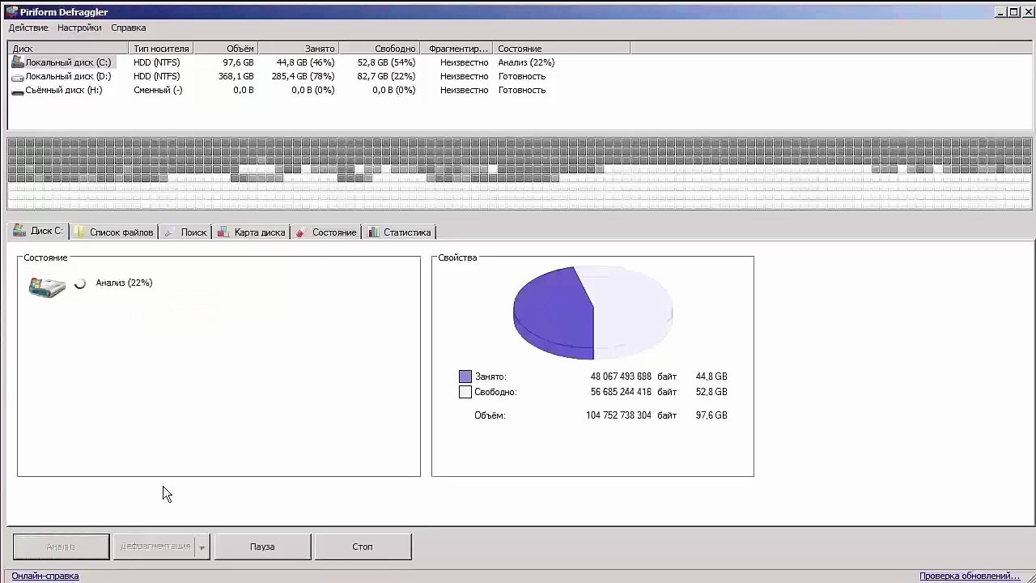The image size is (1036, 583).
Task: Sort by the Занято column header
Action: point(298,49)
